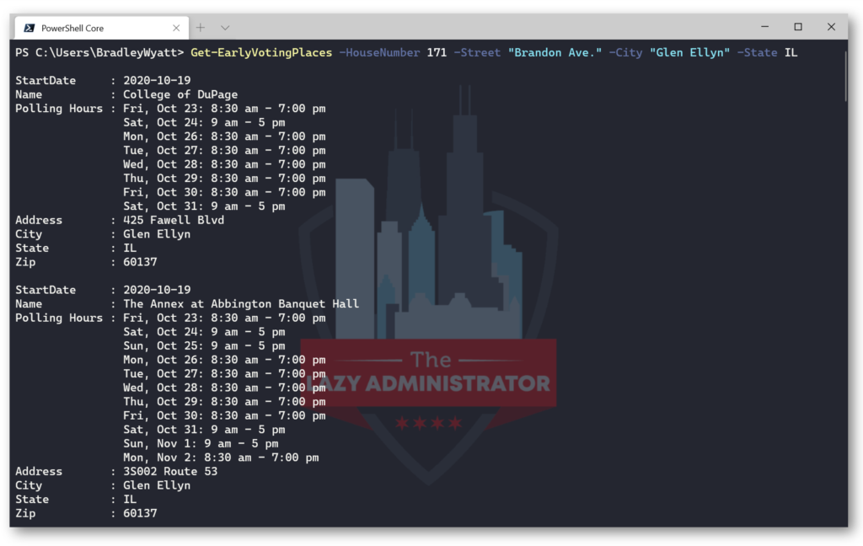Click the Get-EarlyVotingPlaces command text
863x546 pixels.
coord(261,53)
